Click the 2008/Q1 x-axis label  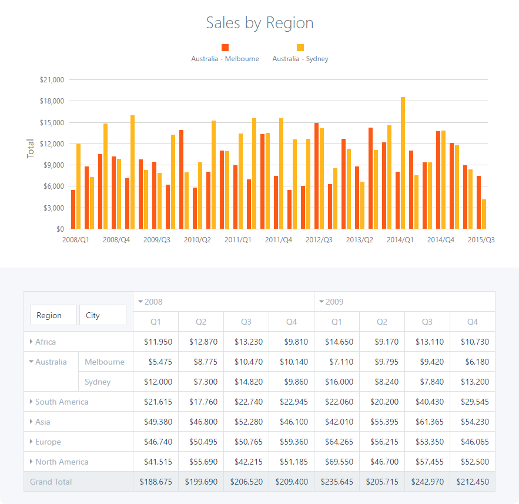click(75, 240)
